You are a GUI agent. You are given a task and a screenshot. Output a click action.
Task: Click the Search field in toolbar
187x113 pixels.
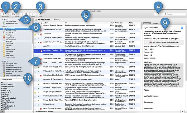click(x=170, y=14)
